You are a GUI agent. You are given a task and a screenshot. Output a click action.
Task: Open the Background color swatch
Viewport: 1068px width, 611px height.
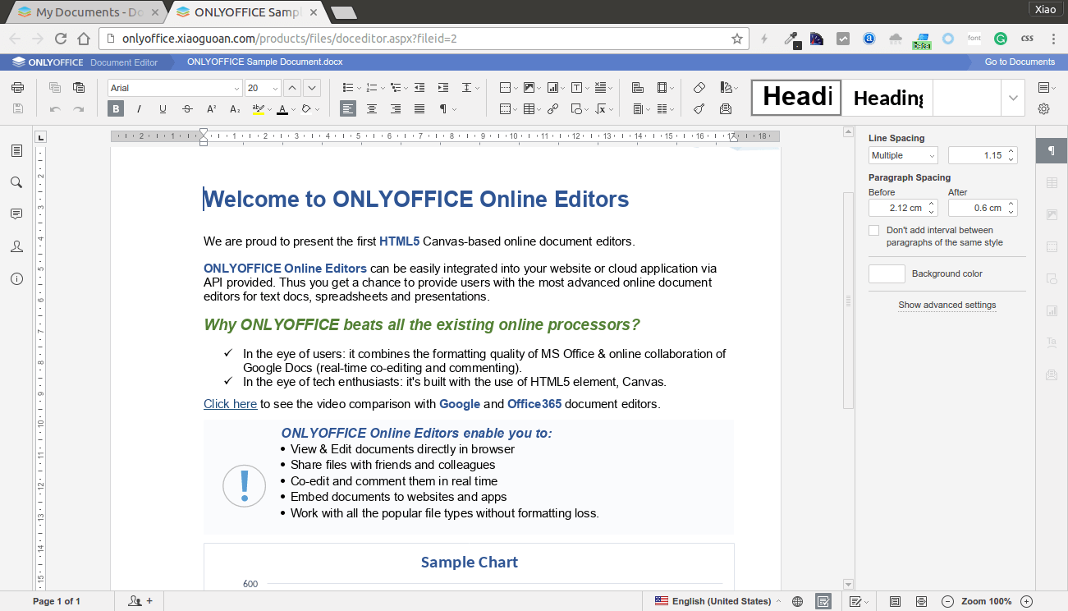point(887,274)
